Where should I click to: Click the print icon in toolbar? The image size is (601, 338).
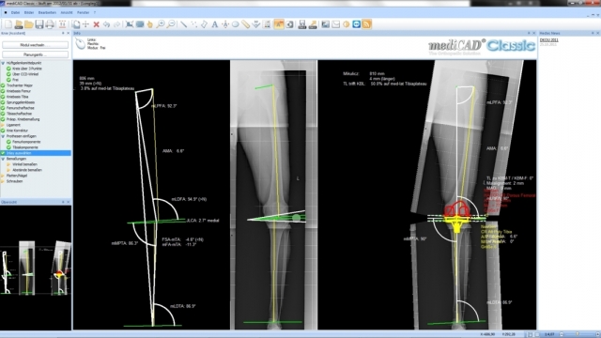coord(50,24)
